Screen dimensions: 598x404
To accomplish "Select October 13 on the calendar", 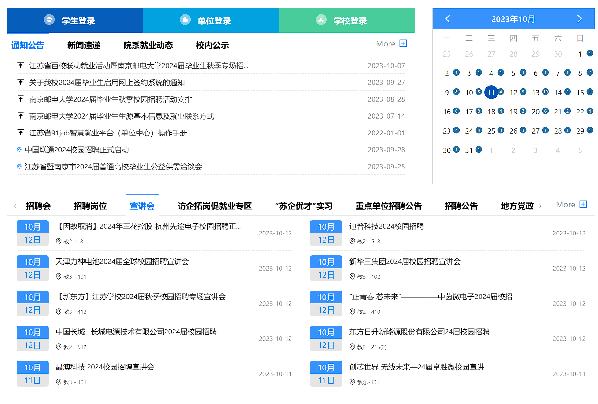I will coord(536,93).
